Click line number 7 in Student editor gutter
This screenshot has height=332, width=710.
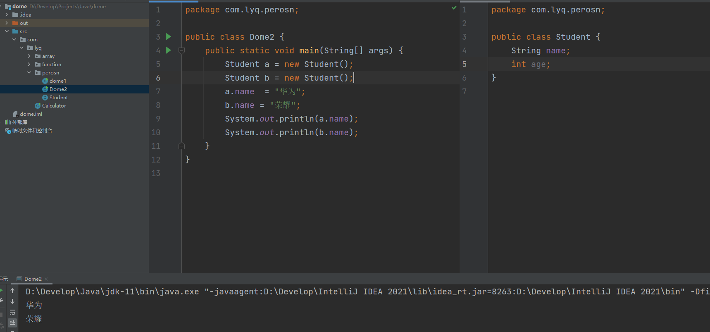point(464,91)
